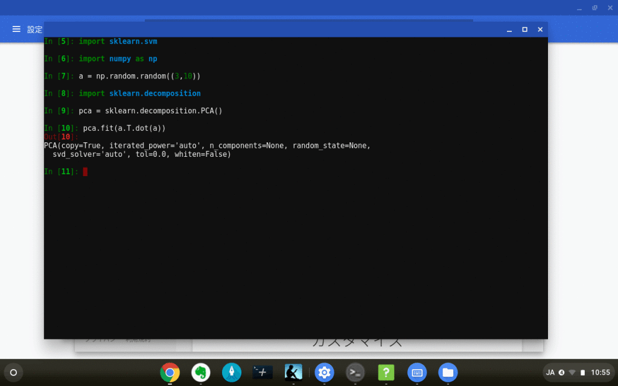Open the Kindle reading app

[293, 372]
